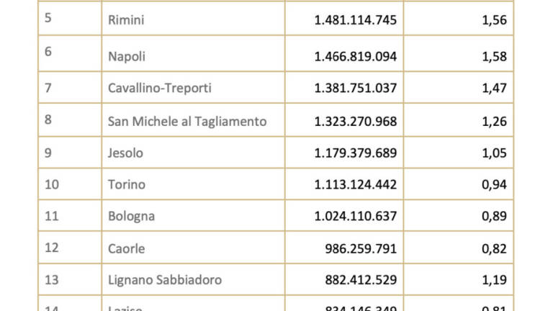The height and width of the screenshot is (311, 553).
Task: Select the Cavallino-Treporti cell
Action: click(193, 87)
